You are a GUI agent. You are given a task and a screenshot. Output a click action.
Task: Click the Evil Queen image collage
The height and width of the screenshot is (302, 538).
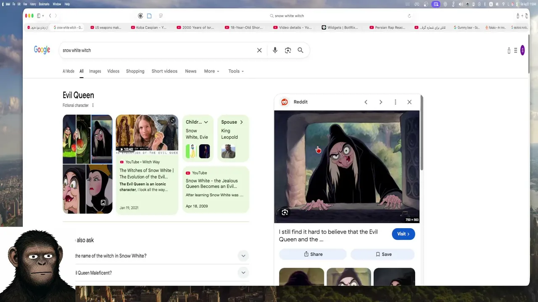pos(87,164)
